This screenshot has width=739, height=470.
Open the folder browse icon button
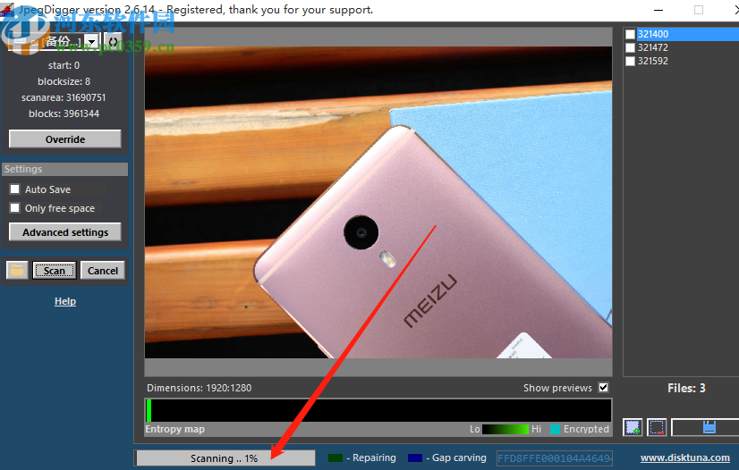17,271
